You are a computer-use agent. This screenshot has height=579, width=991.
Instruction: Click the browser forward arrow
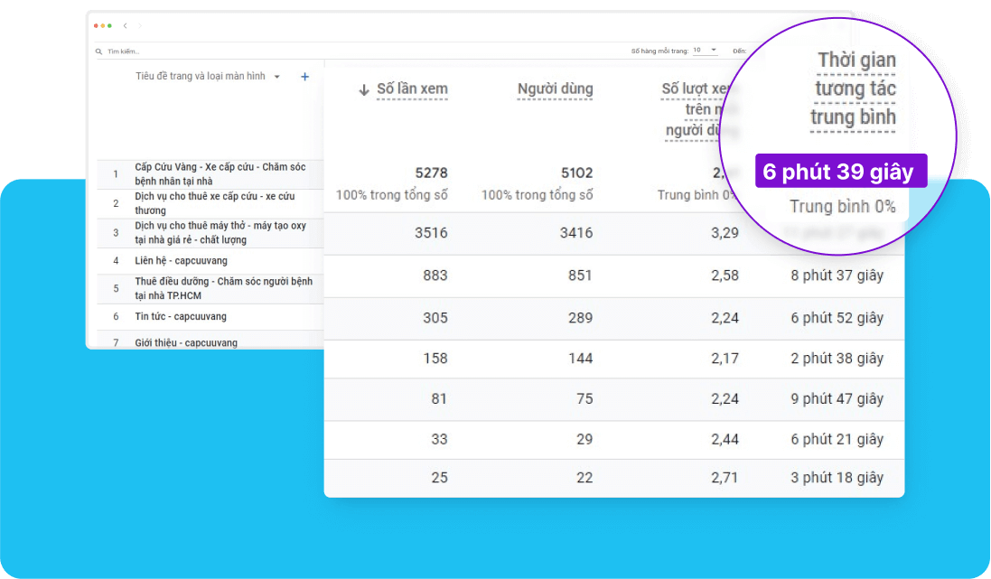(140, 26)
